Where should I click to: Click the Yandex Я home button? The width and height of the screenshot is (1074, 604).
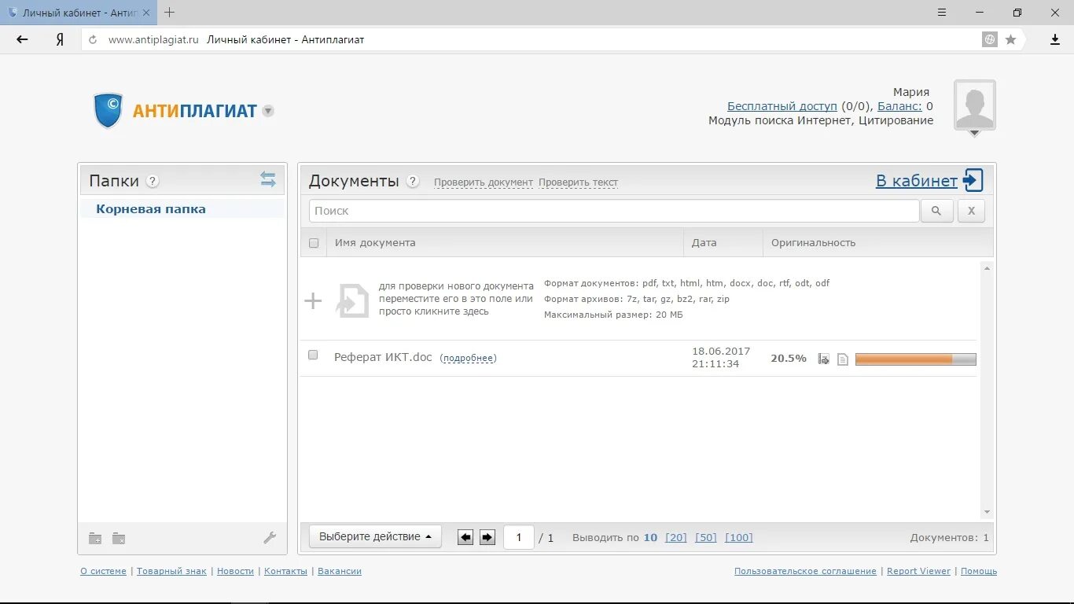60,39
